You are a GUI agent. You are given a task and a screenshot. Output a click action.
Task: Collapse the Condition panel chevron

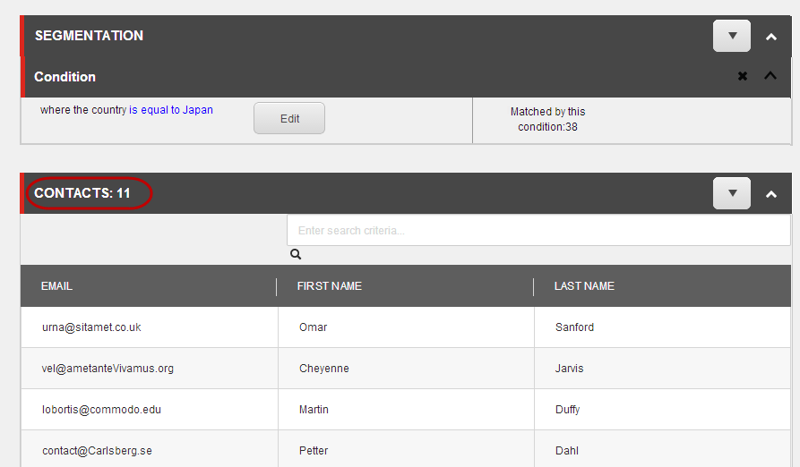[770, 76]
